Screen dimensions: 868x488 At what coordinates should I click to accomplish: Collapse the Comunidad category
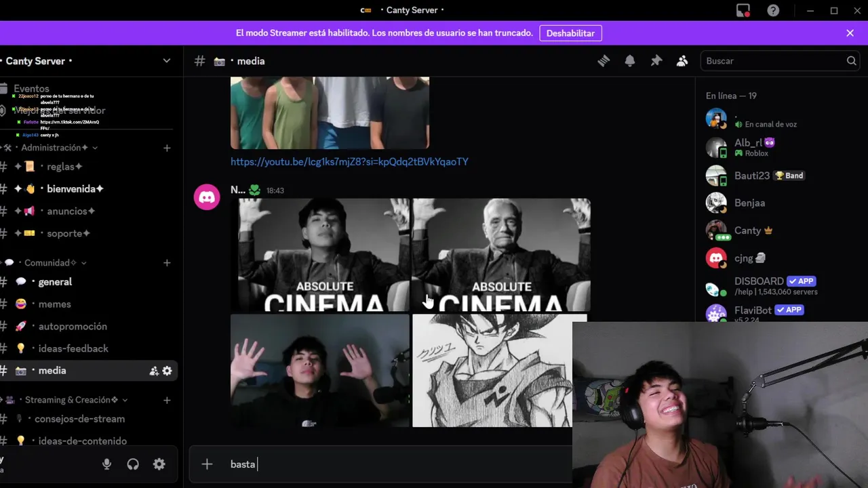coord(54,263)
